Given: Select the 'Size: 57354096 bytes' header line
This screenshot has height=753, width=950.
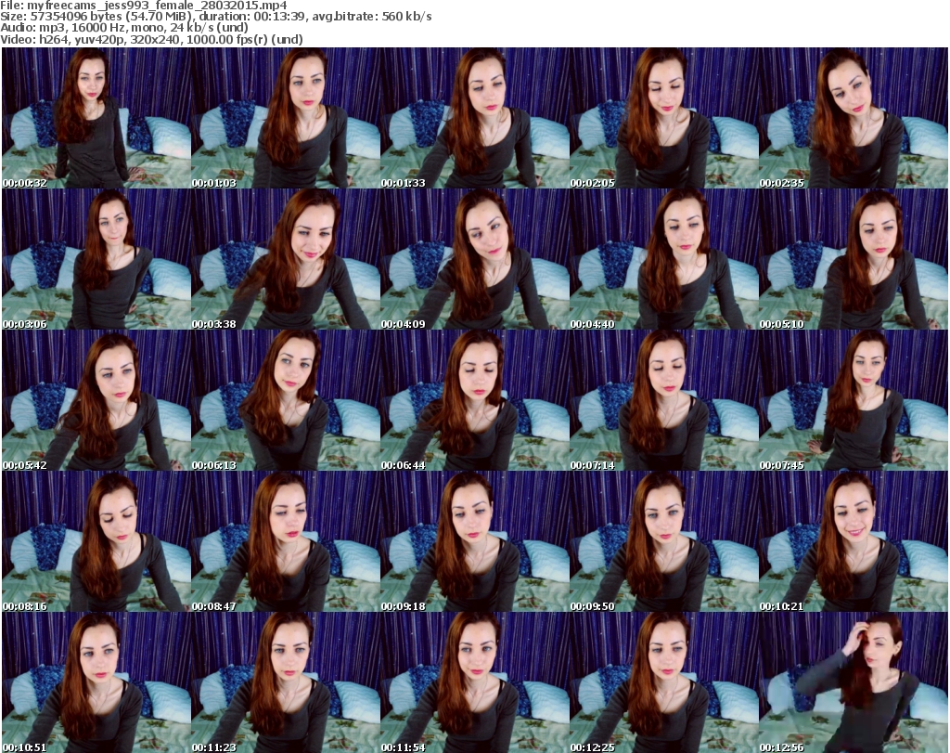Looking at the screenshot, I should [x=216, y=17].
